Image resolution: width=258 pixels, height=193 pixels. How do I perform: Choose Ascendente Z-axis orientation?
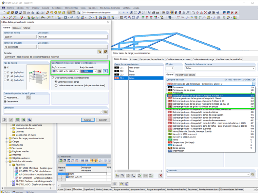point(5,98)
